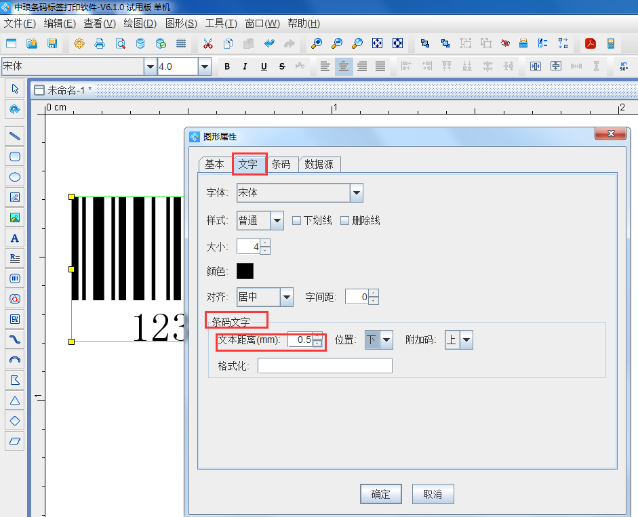Click the 确定 confirm button

tap(380, 494)
